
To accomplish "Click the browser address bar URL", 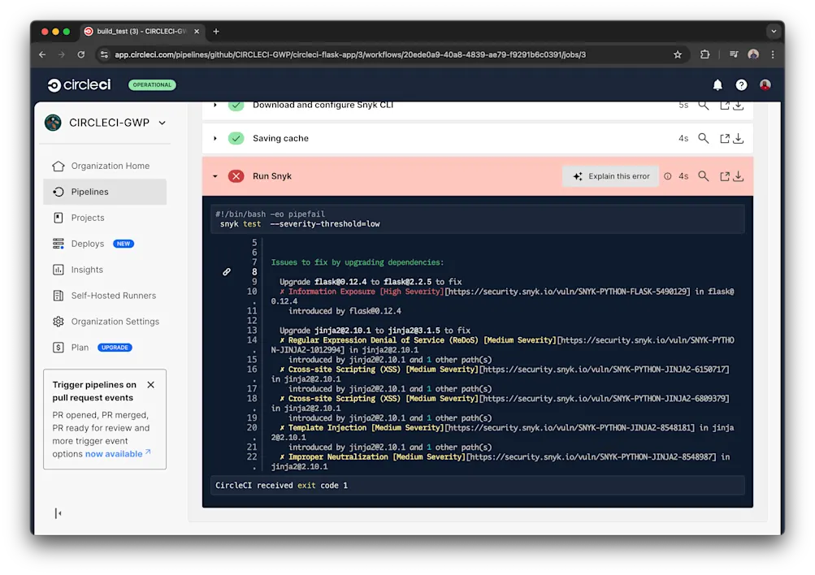I will [350, 54].
